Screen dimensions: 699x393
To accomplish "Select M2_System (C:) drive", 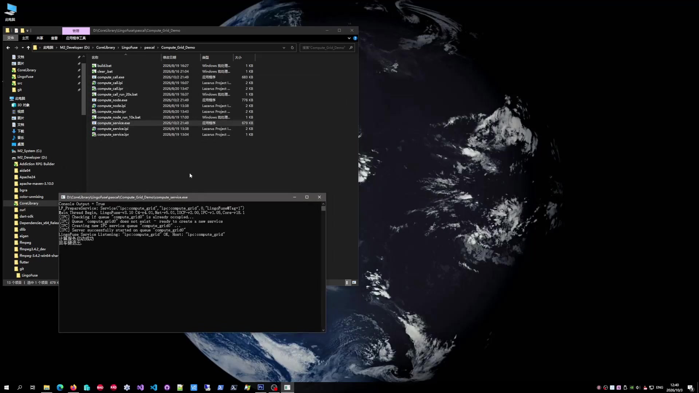I will [29, 151].
